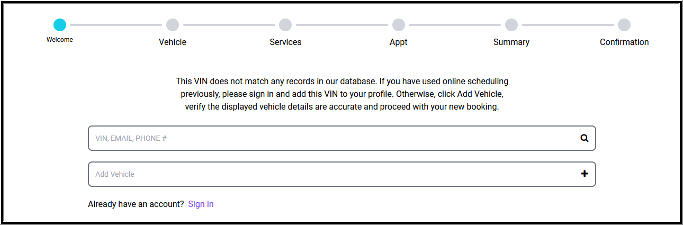Click the blue Welcome step circle
Viewport: 683px width, 225px height.
(x=60, y=25)
